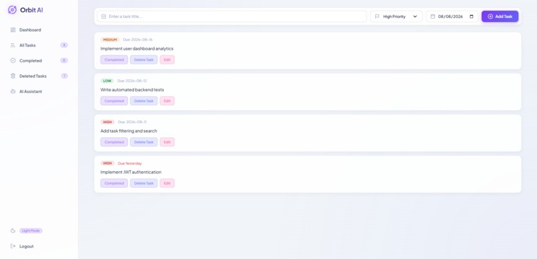Click due date 2026-08-11 text
The height and width of the screenshot is (259, 537).
pyautogui.click(x=132, y=122)
